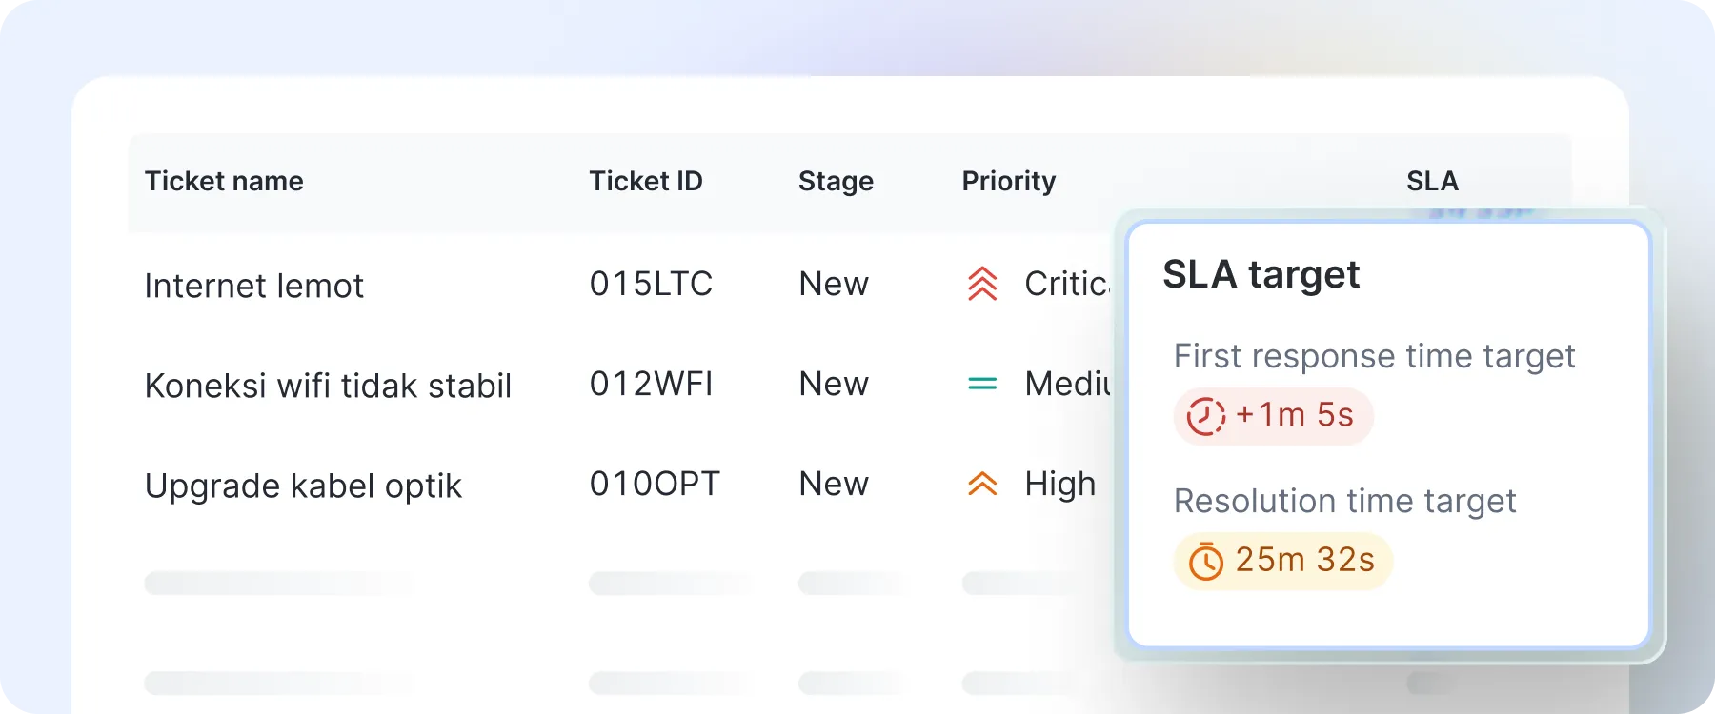Screen dimensions: 1715x714
Task: Click the red overdue clock icon
Action: pyautogui.click(x=1205, y=416)
